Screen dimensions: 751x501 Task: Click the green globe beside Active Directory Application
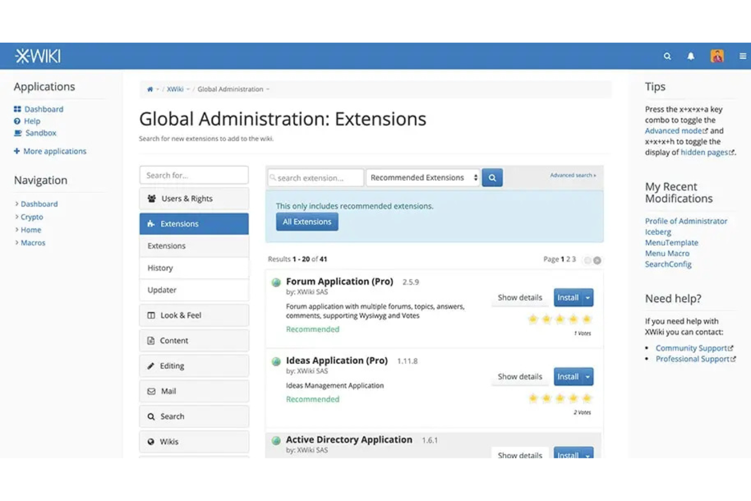276,441
